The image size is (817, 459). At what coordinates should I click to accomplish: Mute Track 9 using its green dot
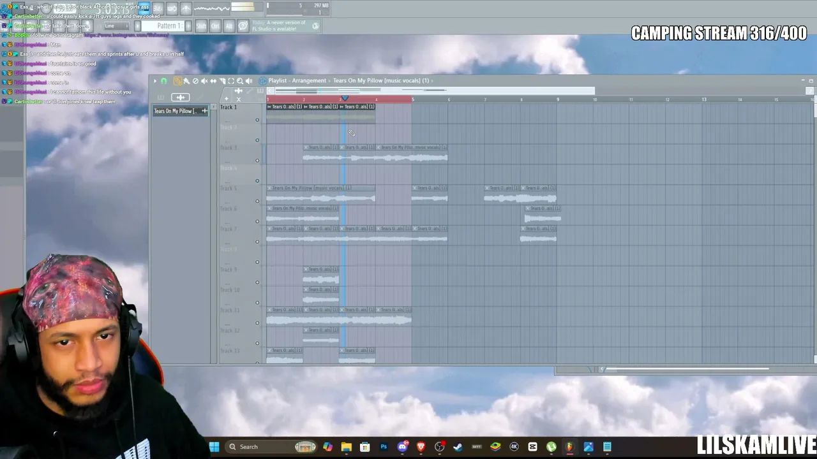coord(257,282)
